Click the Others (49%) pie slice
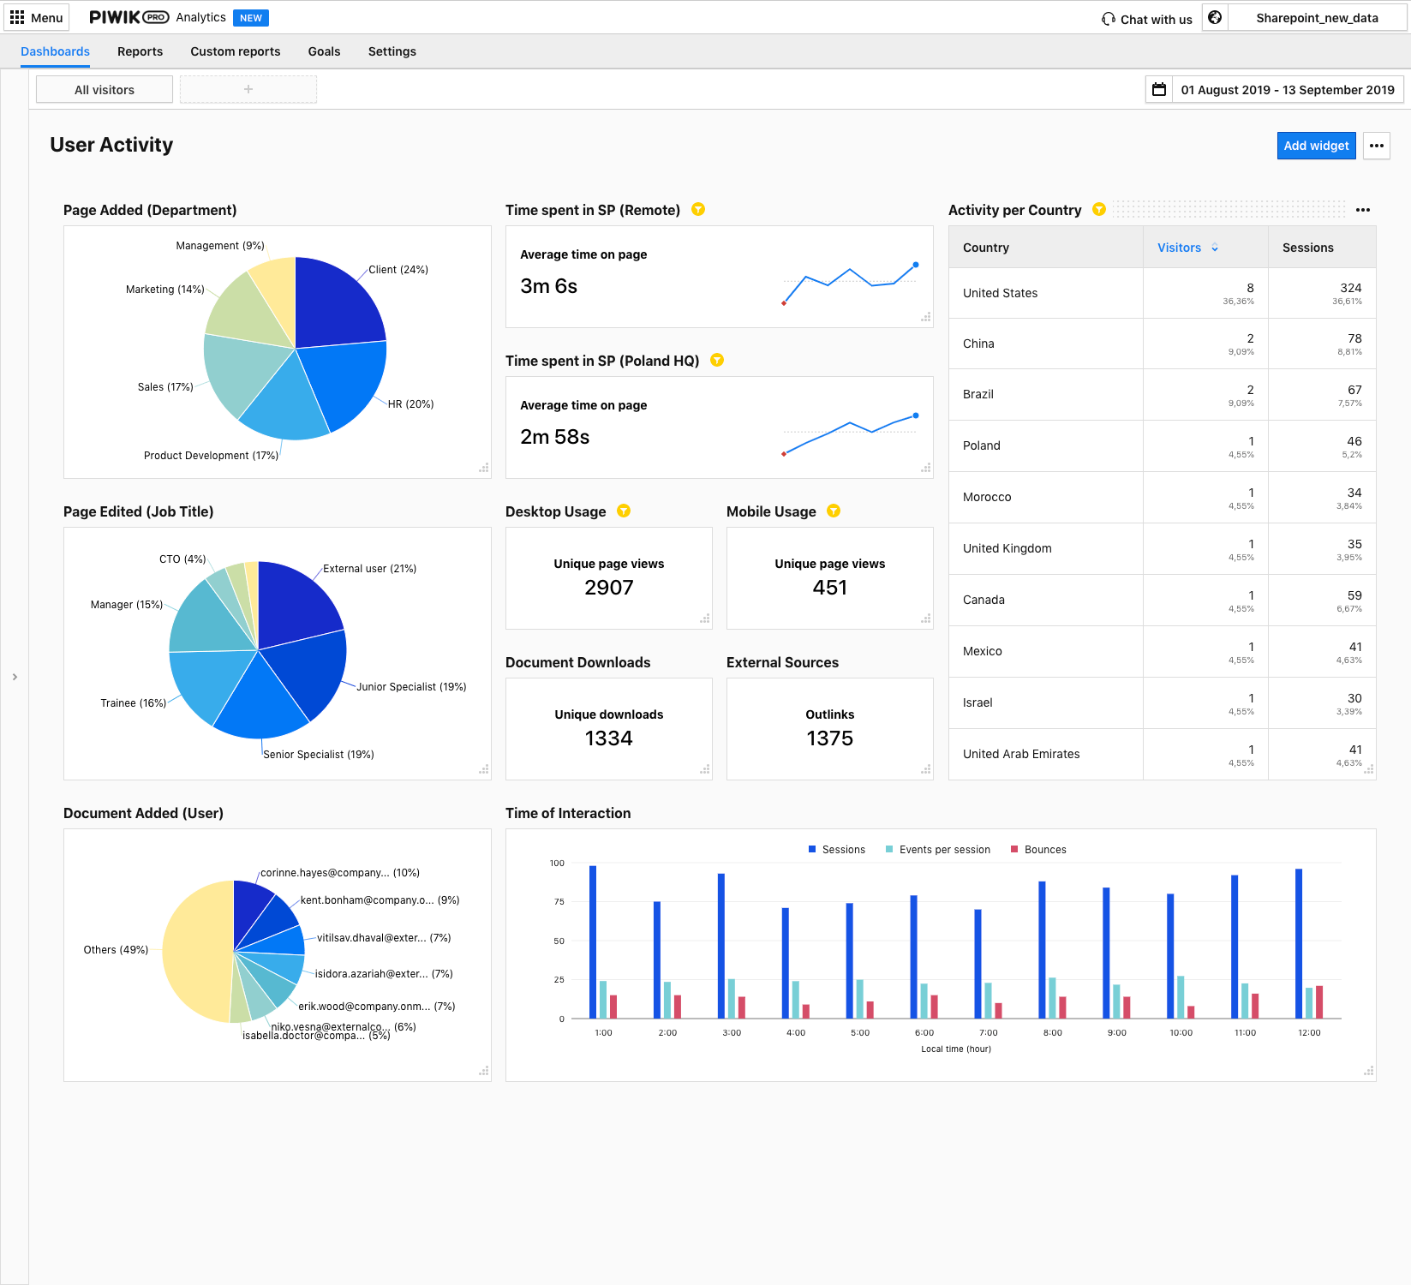Image resolution: width=1411 pixels, height=1285 pixels. click(x=195, y=951)
